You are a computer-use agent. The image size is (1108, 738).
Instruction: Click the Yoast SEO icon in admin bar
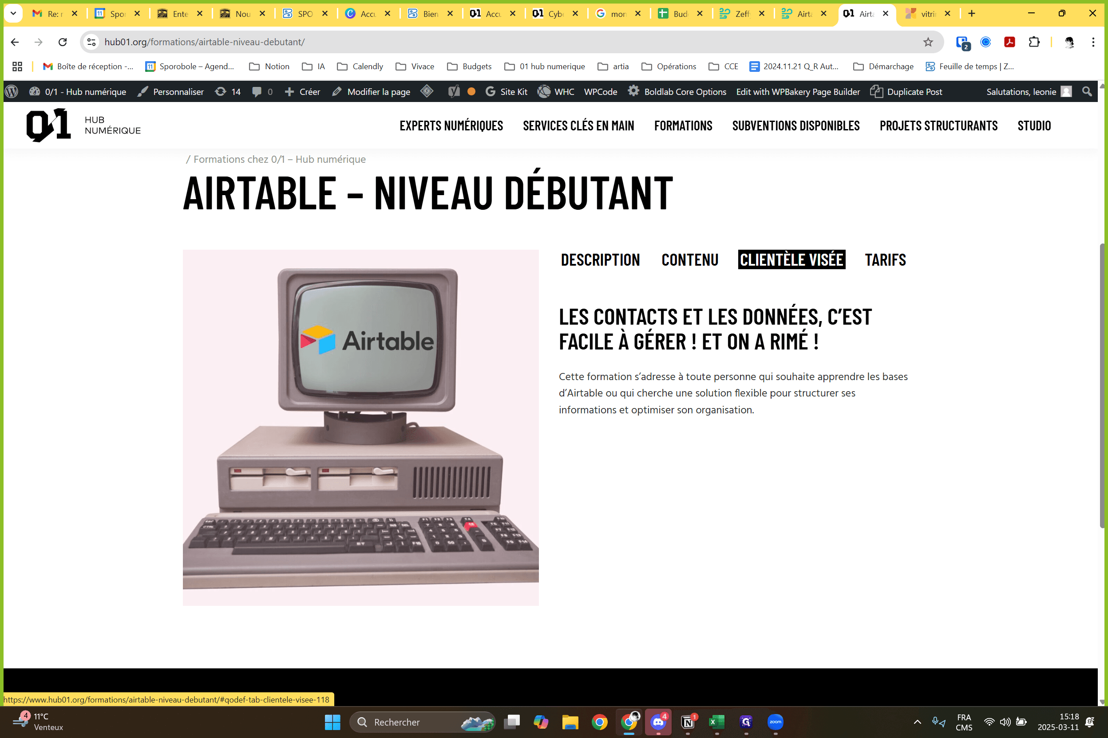coord(454,91)
